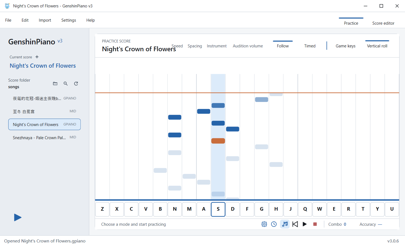Open the Spacing option
This screenshot has width=405, height=246.
pyautogui.click(x=195, y=46)
